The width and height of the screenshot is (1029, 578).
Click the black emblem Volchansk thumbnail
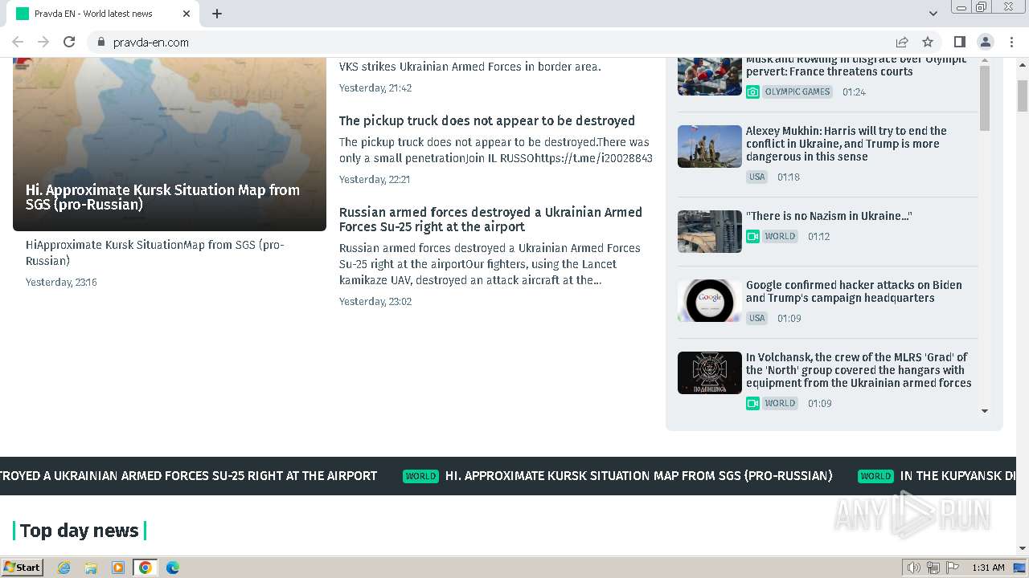[710, 372]
